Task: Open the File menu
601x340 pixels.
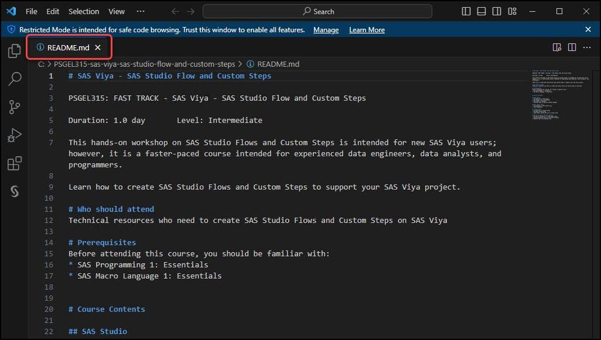Action: tap(31, 11)
